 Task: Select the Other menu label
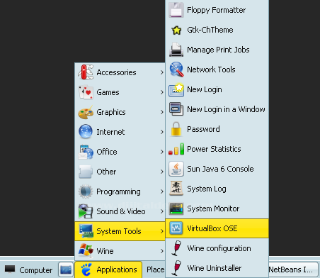[106, 172]
